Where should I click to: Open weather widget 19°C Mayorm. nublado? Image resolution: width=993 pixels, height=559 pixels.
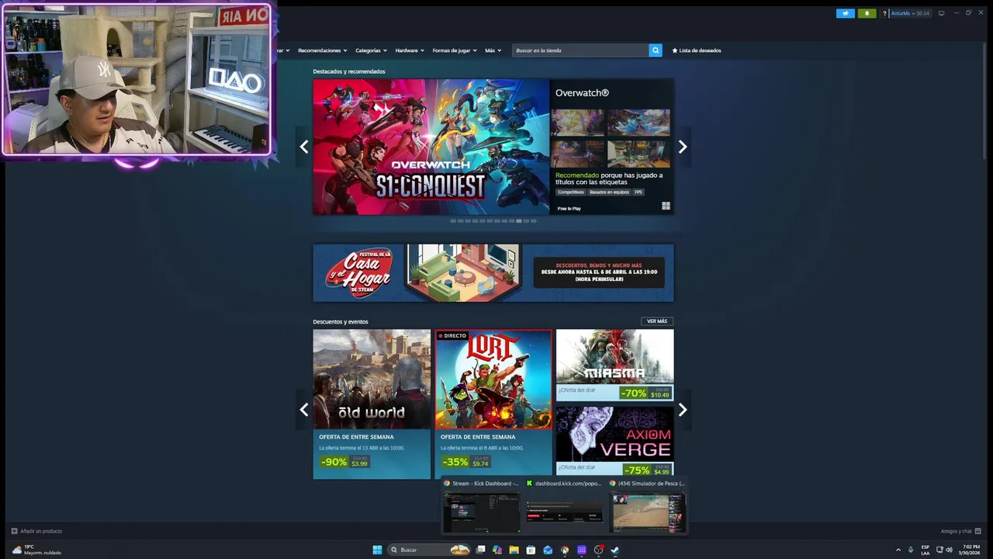(36, 550)
